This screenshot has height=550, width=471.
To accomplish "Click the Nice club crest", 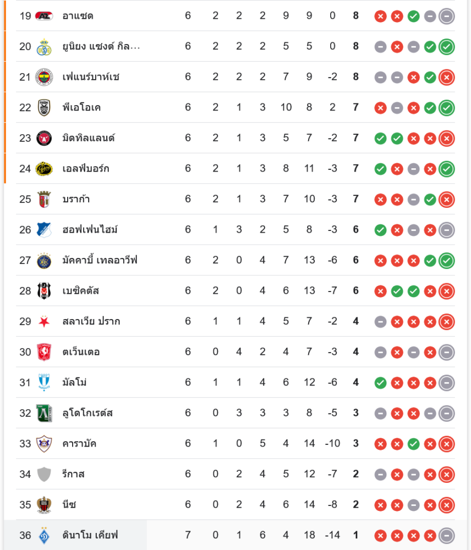I will (x=43, y=505).
